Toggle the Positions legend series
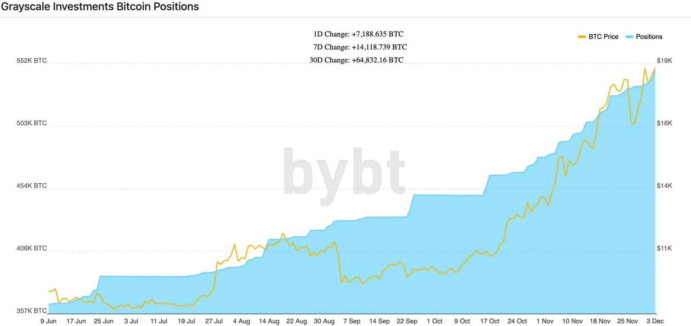 [x=649, y=37]
